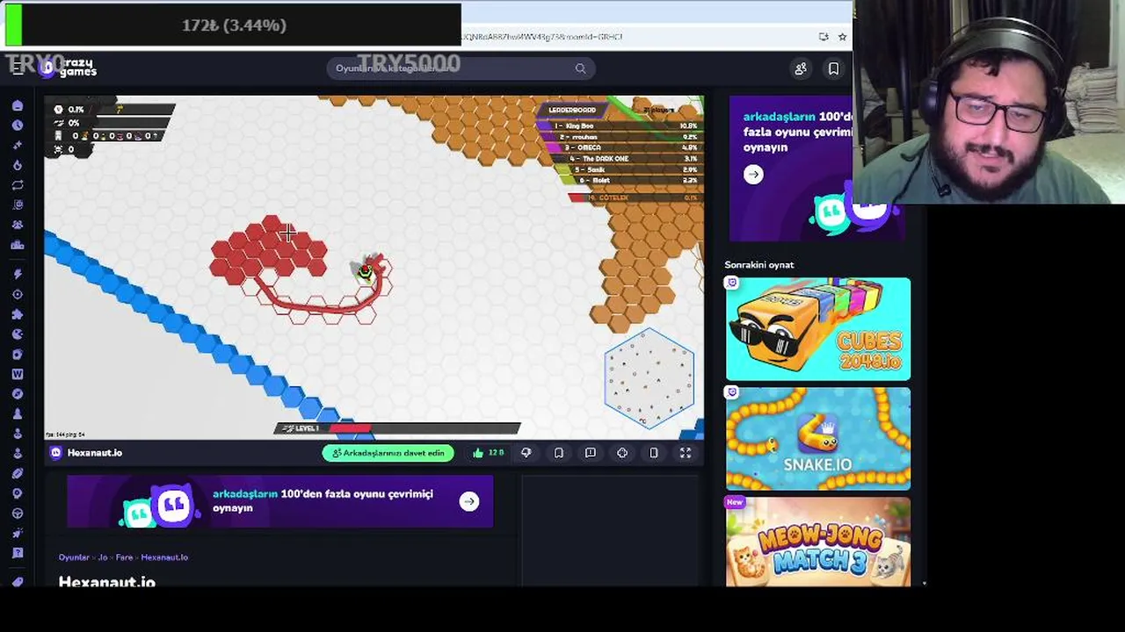Image resolution: width=1125 pixels, height=632 pixels.
Task: Click the LEADERBOARD header in the game
Action: pos(572,110)
